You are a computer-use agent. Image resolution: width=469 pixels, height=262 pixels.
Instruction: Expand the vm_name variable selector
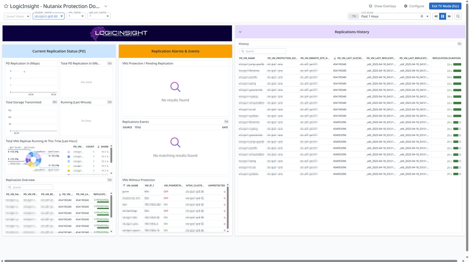pos(76,16)
